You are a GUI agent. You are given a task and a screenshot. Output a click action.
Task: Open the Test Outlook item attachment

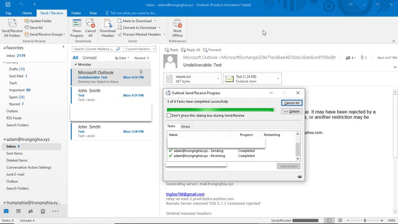[x=250, y=79]
